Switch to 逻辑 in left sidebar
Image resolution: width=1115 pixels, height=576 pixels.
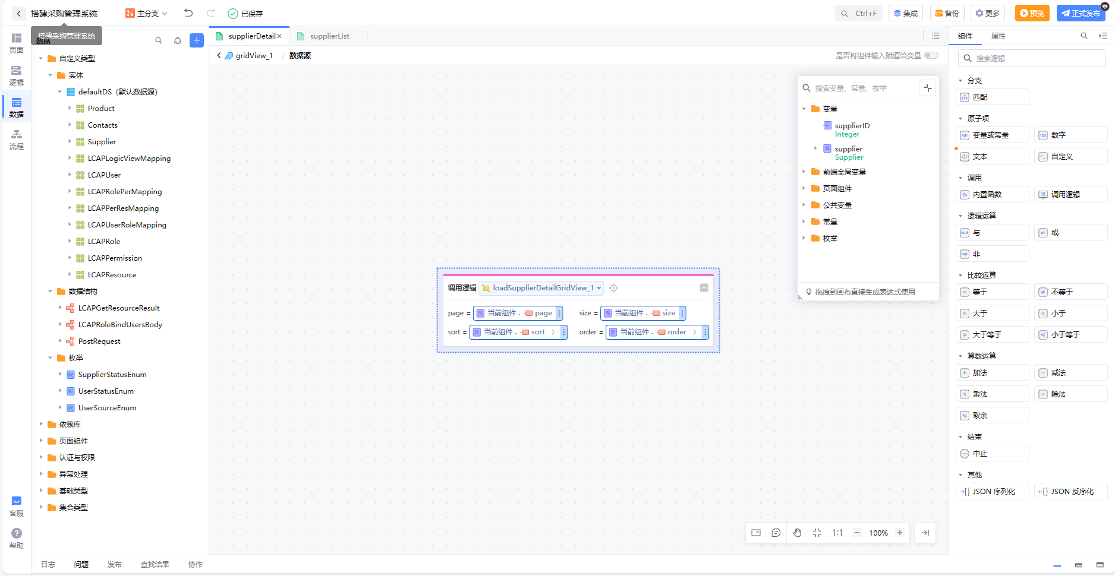pyautogui.click(x=17, y=75)
